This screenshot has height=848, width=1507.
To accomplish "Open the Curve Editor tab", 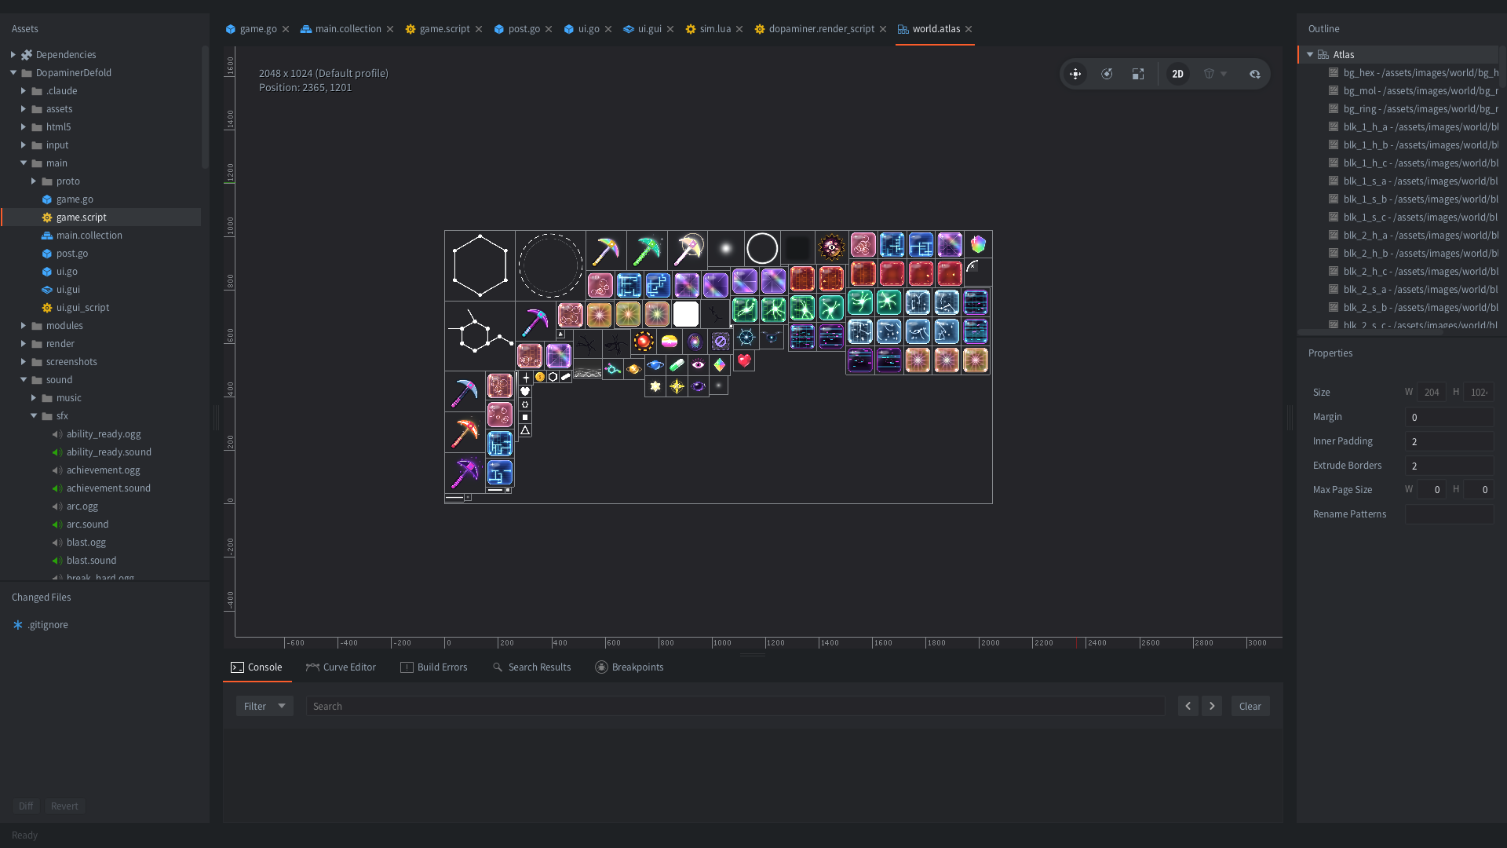I will pos(341,667).
